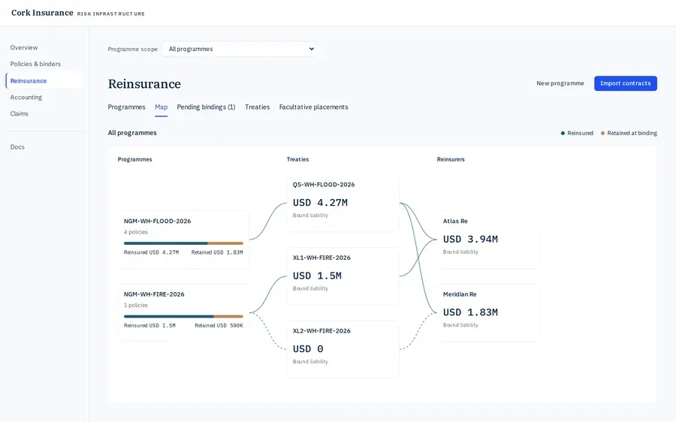This screenshot has width=676, height=422.
Task: Click the RISK INFRASTRUCTURE tagline
Action: tap(111, 14)
